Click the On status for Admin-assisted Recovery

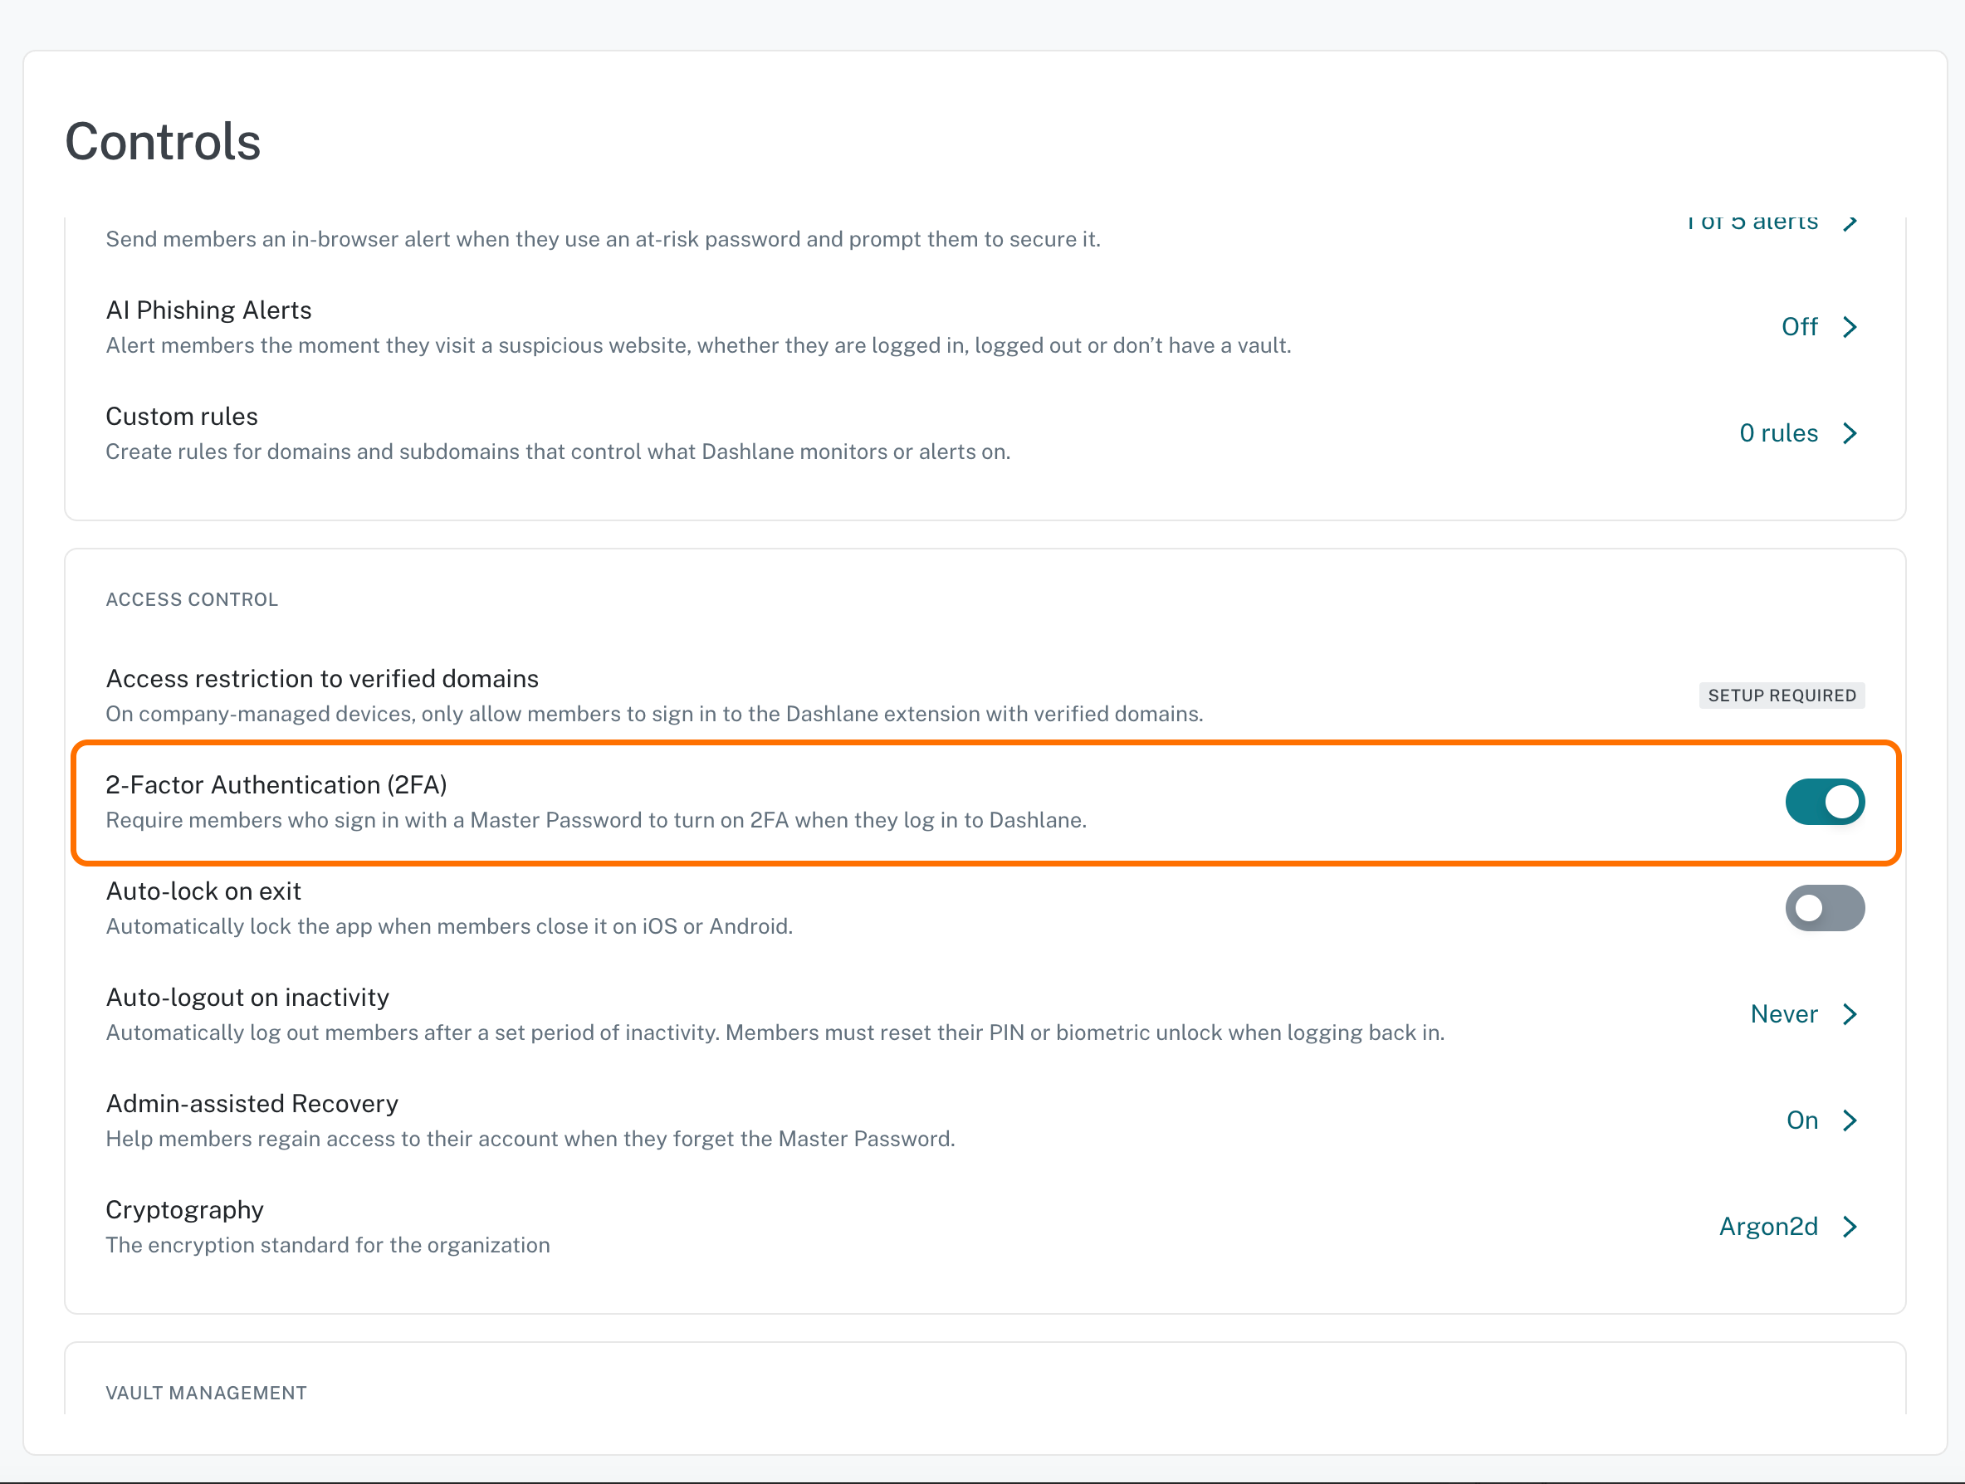coord(1801,1120)
